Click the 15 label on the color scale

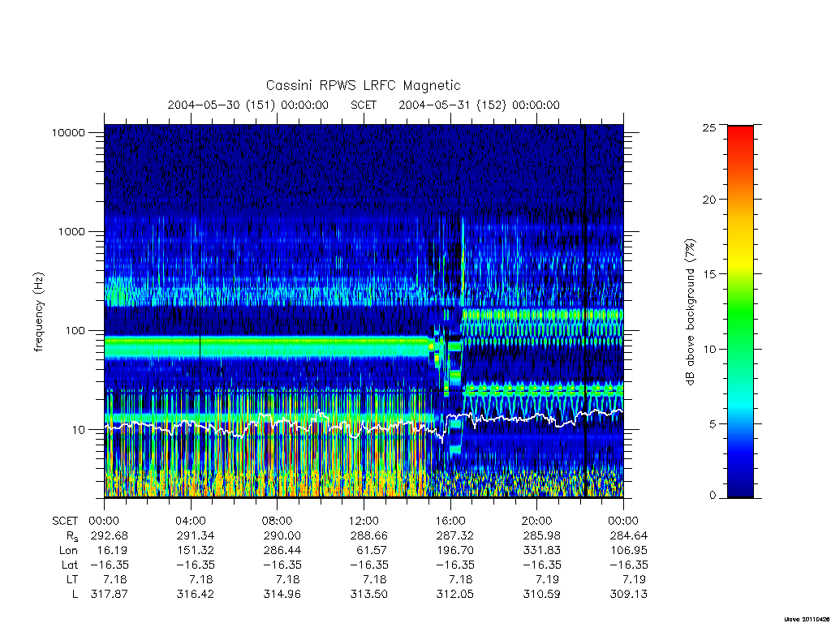click(x=708, y=274)
